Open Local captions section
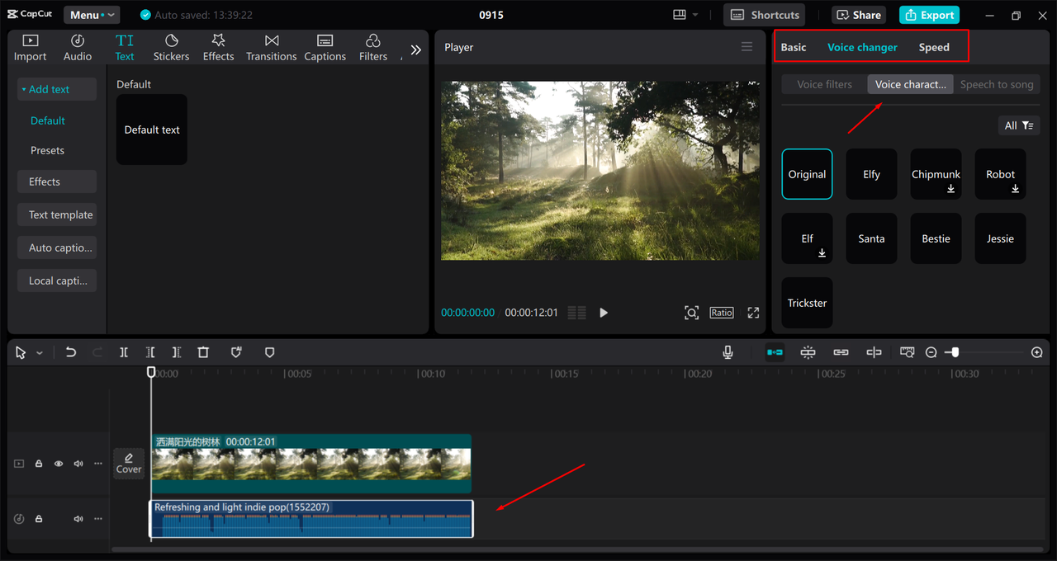This screenshot has height=561, width=1057. click(57, 280)
